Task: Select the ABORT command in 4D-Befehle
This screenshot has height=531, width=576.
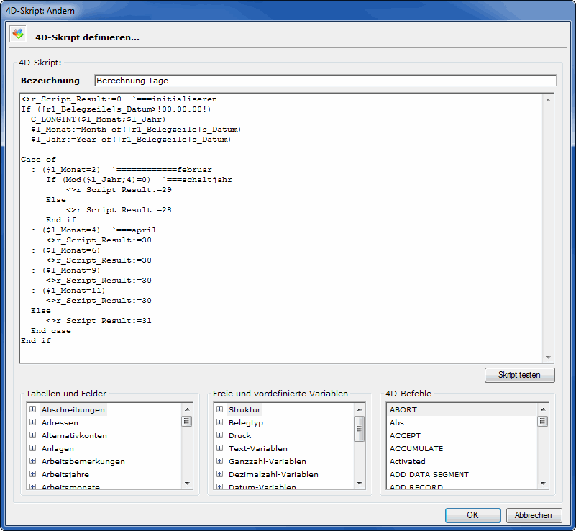Action: click(x=403, y=409)
